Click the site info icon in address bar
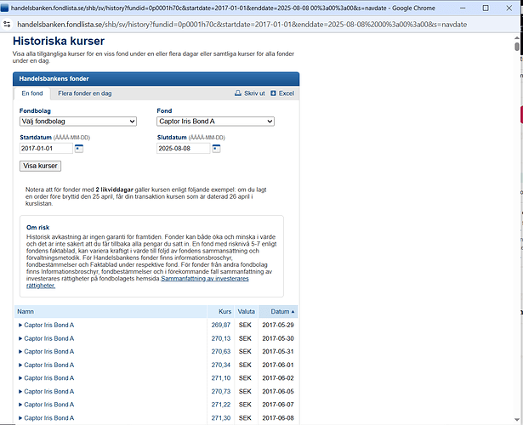Viewport: 523px width, 425px height. tap(7, 25)
